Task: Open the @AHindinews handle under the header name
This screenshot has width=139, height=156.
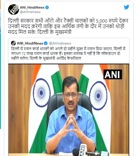Action: coord(30,12)
